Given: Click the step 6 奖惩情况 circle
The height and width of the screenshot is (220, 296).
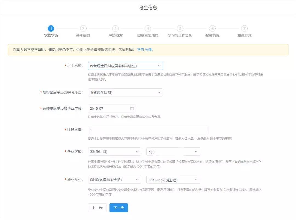Looking at the screenshot, I should click(x=212, y=28).
